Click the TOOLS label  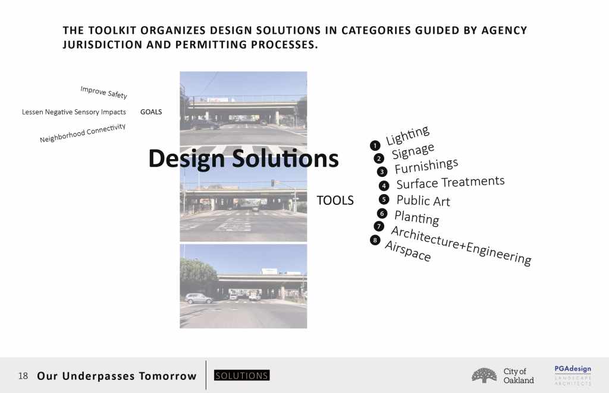coord(335,201)
